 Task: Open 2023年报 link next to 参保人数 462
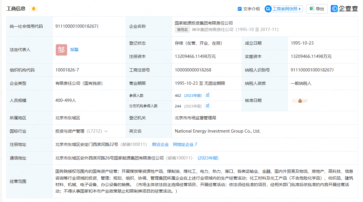pos(193,95)
